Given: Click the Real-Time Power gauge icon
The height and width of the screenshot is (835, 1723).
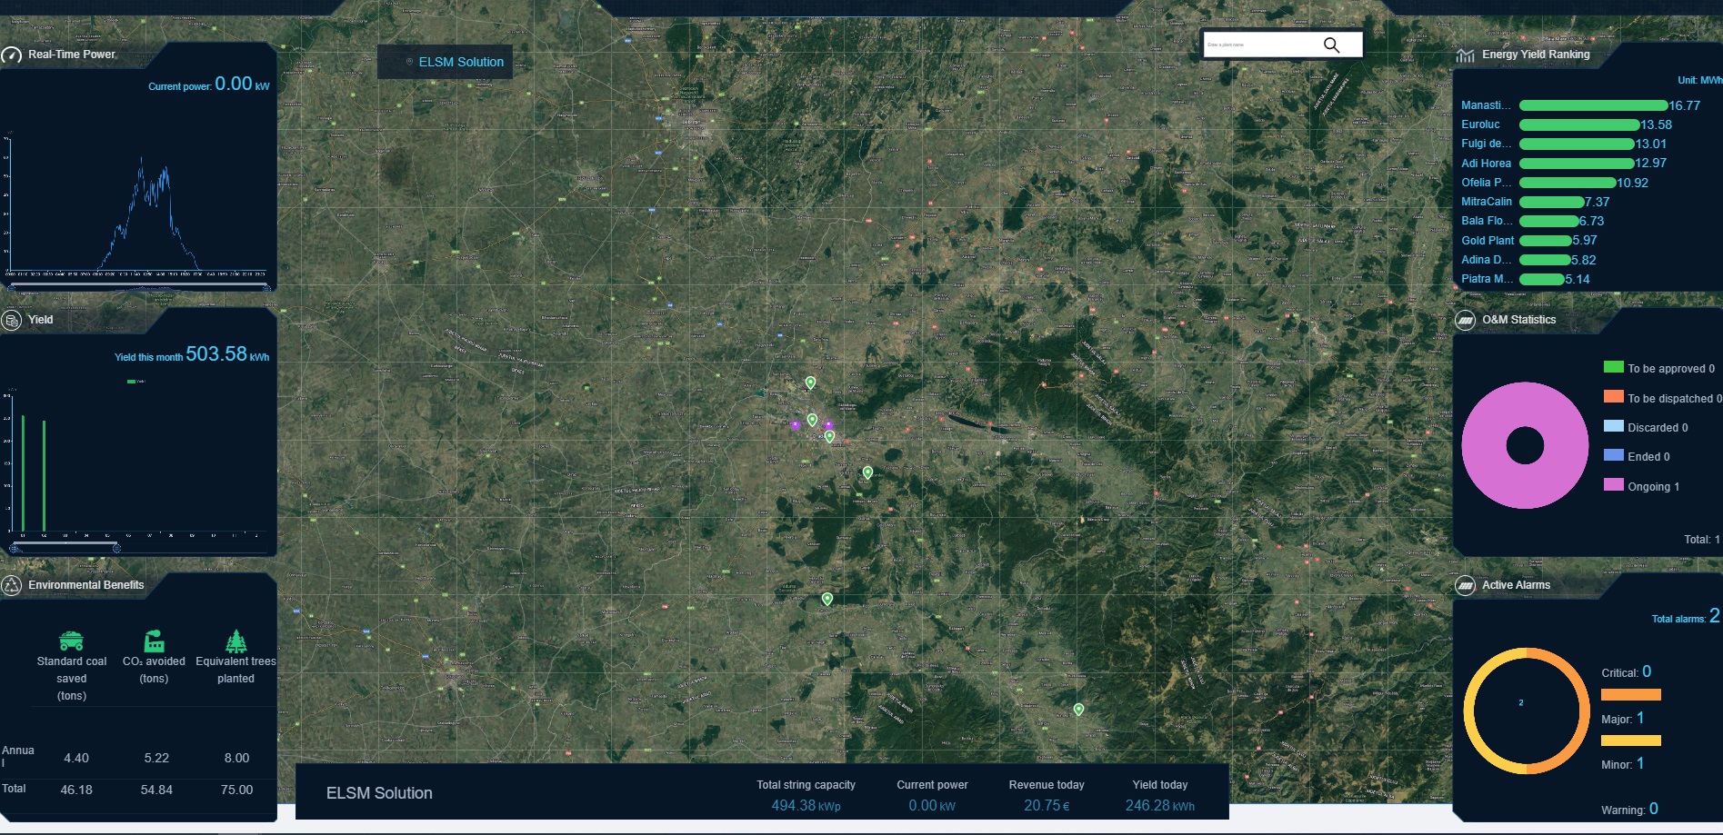Looking at the screenshot, I should click(x=12, y=55).
